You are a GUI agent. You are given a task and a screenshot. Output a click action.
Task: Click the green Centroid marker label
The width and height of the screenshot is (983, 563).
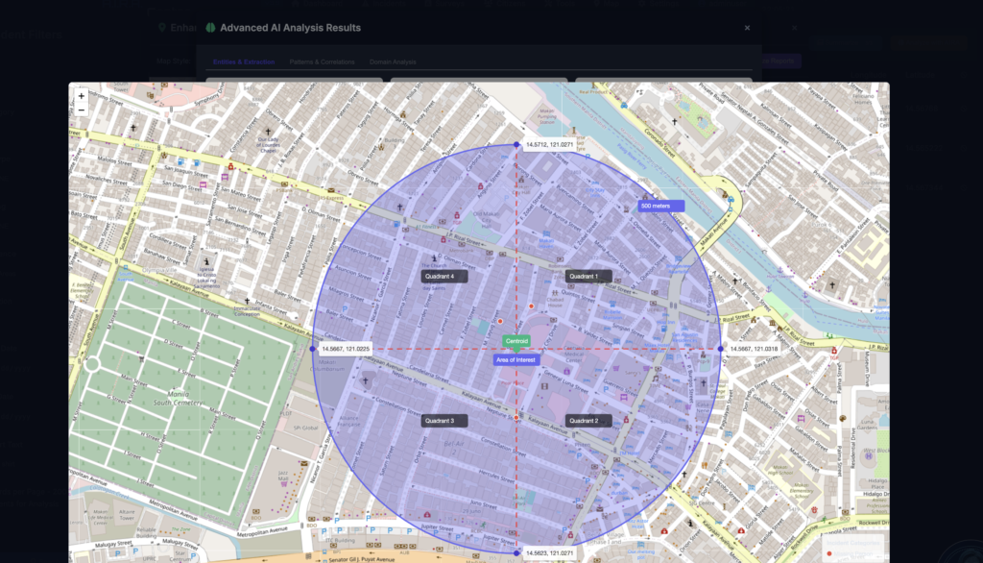(516, 341)
